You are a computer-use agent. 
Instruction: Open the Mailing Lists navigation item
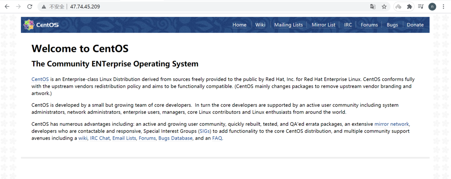(x=288, y=25)
